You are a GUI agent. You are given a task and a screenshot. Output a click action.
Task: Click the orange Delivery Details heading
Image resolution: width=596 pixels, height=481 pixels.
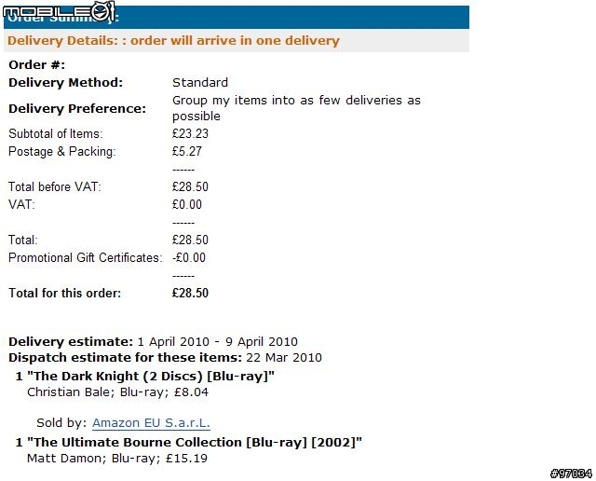pyautogui.click(x=173, y=41)
